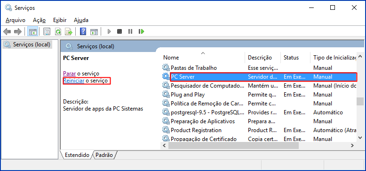Click the horizontal scrollbar thumb in services list

point(233,145)
